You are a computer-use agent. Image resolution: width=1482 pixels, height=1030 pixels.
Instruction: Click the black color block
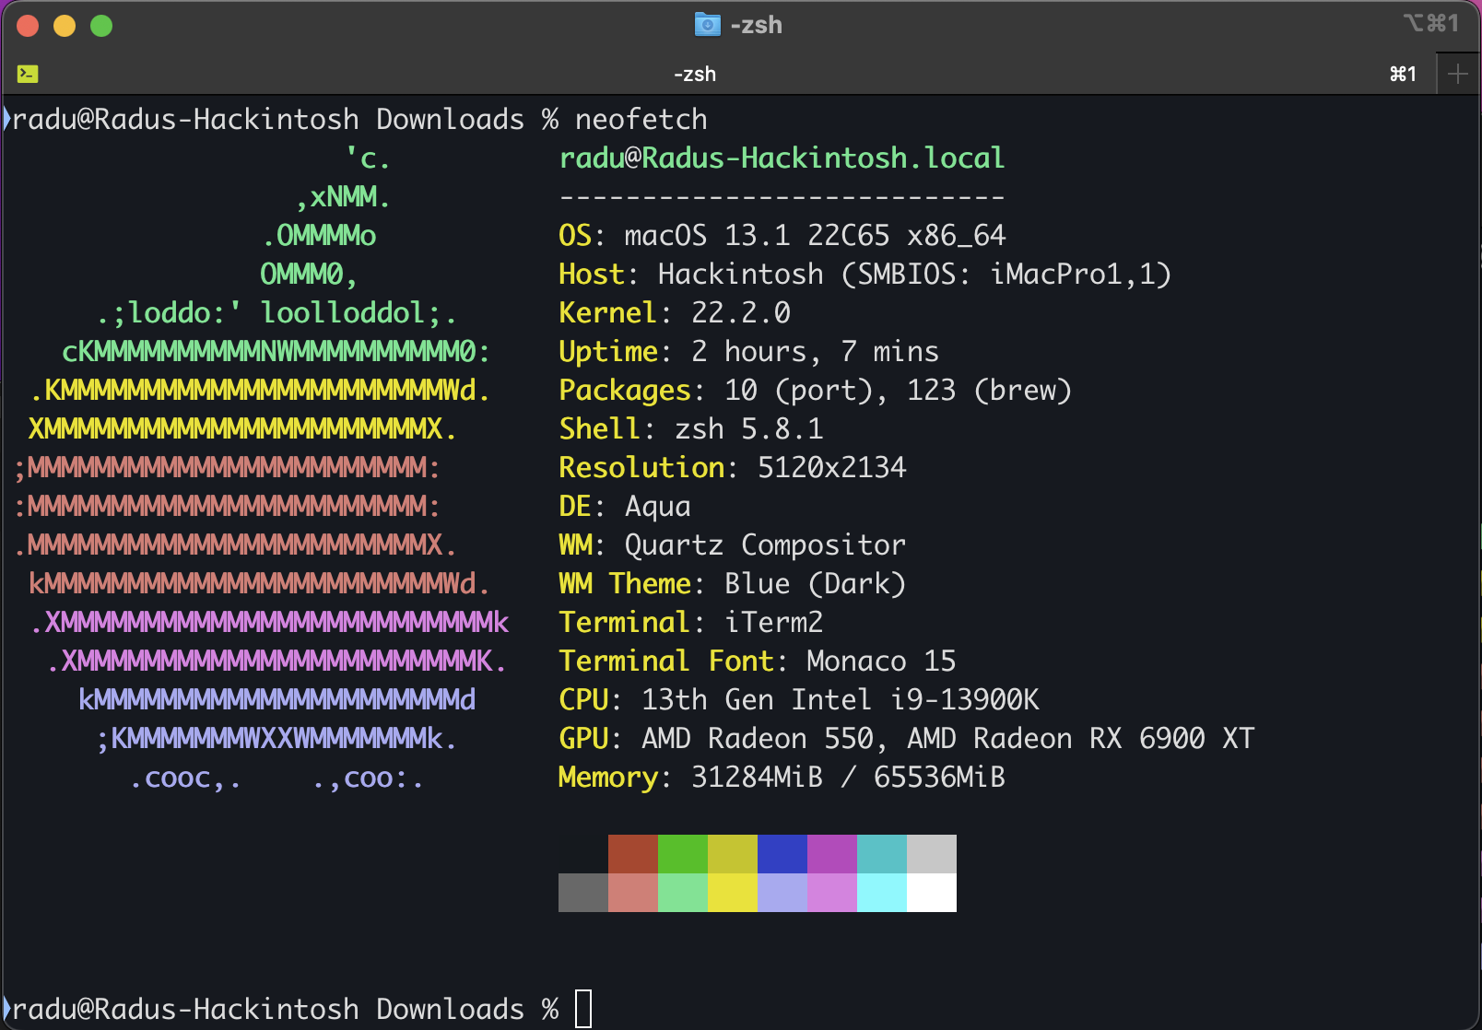(583, 854)
